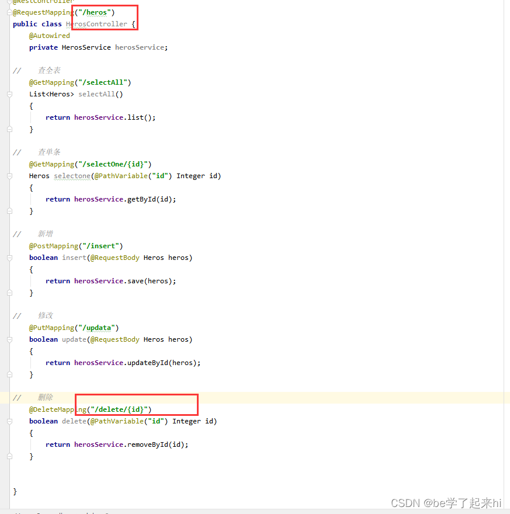Toggle fold-end marker closing selectAll method

point(9,129)
